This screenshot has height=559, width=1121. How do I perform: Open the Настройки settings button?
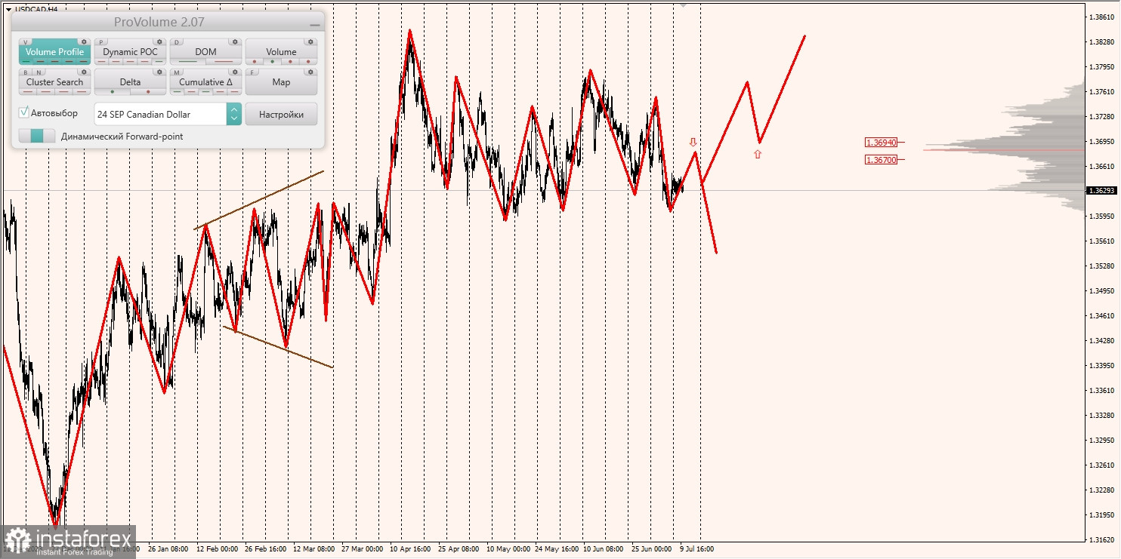(x=281, y=114)
